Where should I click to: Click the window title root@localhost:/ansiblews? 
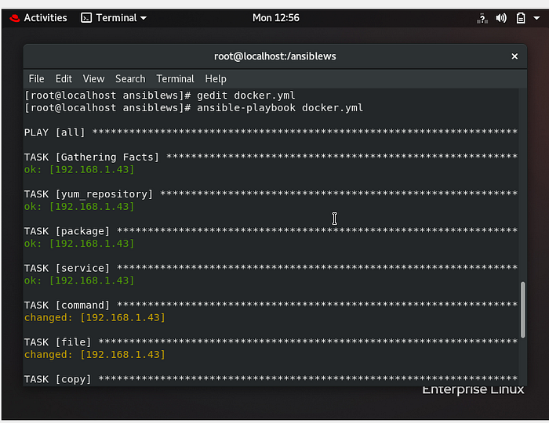pos(274,56)
